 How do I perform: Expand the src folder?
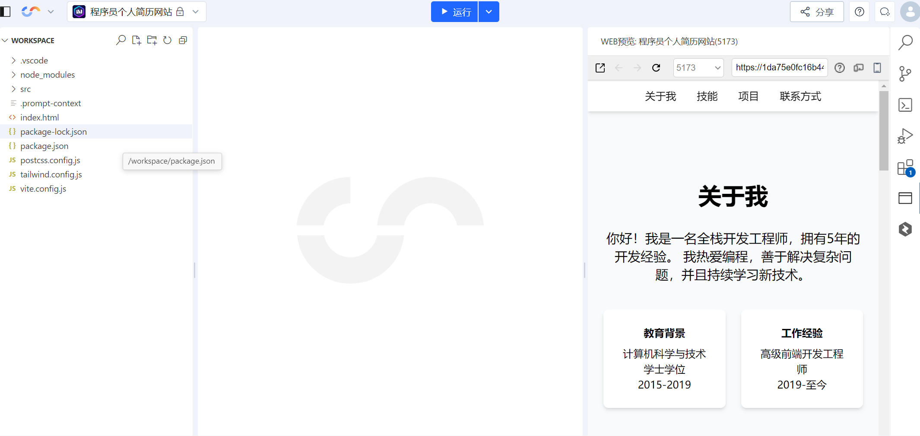[25, 89]
